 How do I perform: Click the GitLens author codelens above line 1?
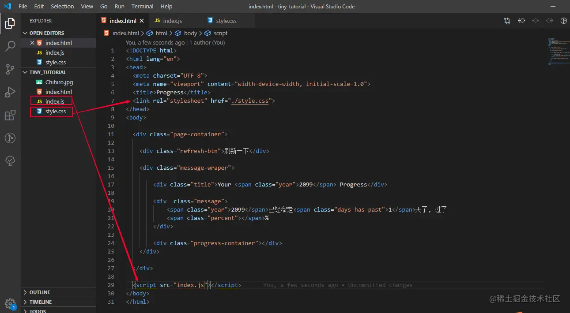(175, 43)
